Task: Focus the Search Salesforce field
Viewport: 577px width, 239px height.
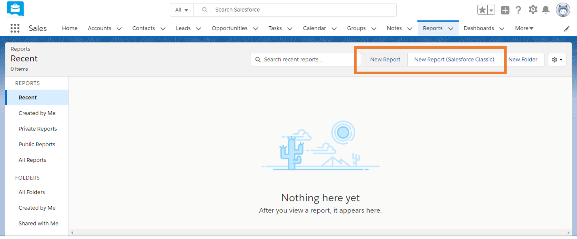Action: pos(295,10)
